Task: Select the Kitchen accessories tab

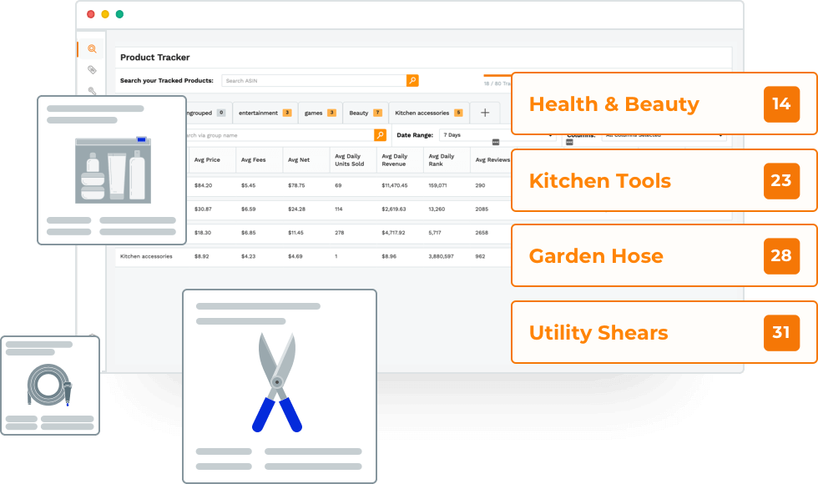Action: pyautogui.click(x=429, y=113)
